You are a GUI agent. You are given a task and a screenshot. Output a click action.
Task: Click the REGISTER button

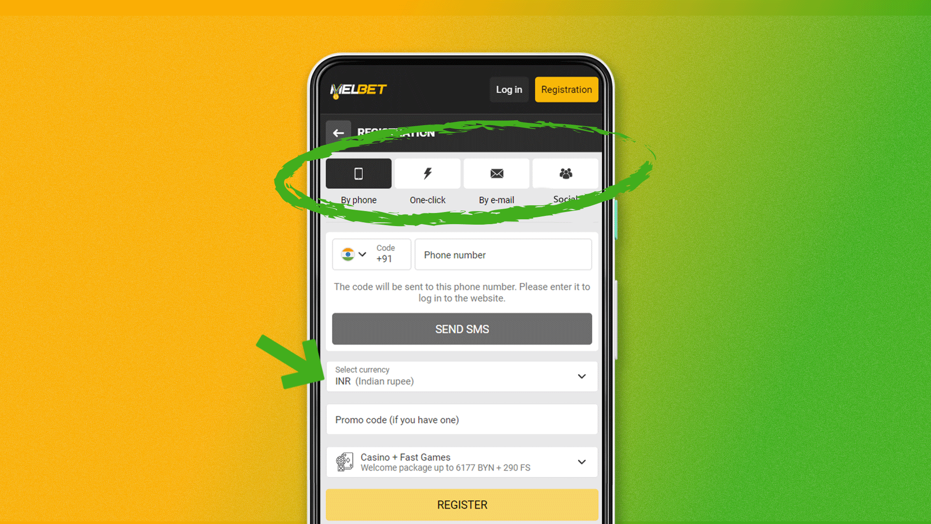pyautogui.click(x=462, y=505)
